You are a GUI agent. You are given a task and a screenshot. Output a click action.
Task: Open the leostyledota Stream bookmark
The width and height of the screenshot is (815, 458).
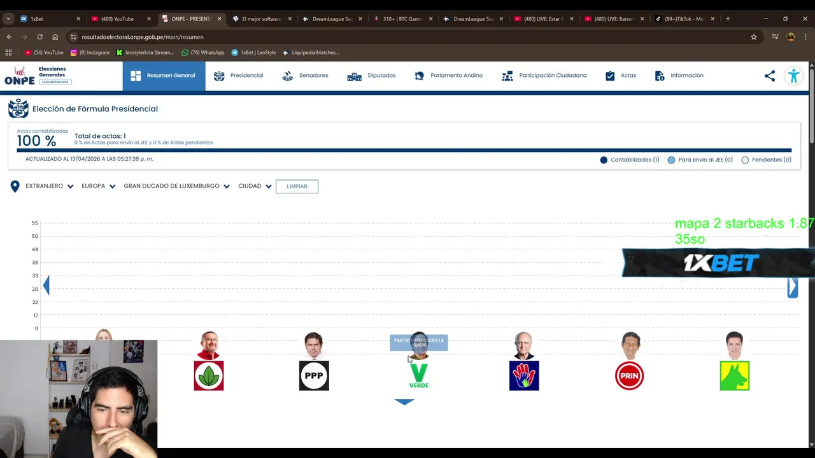145,53
